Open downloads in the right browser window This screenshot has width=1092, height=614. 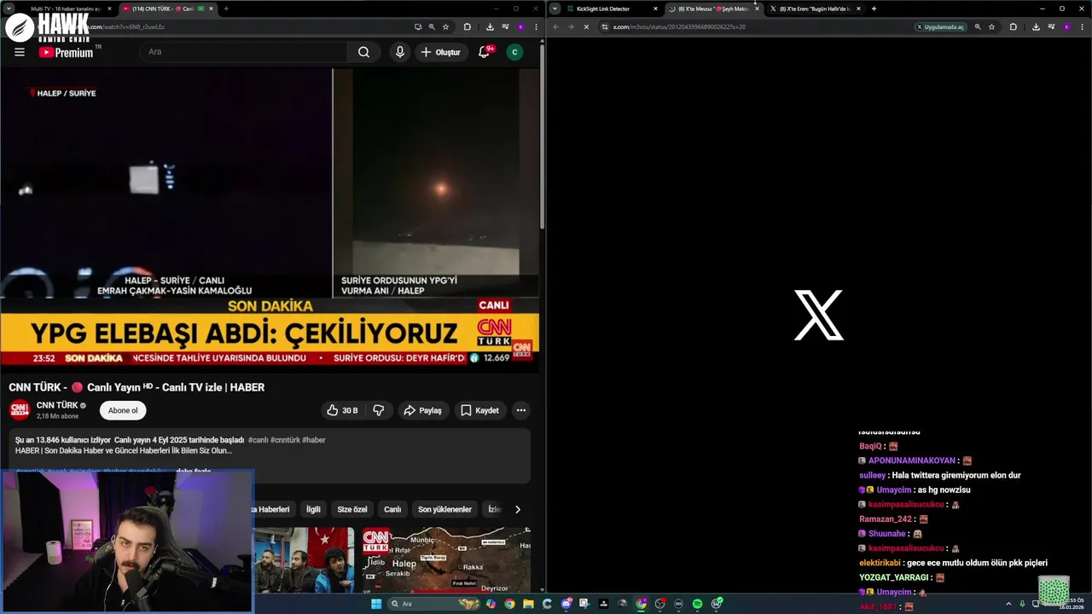1036,26
